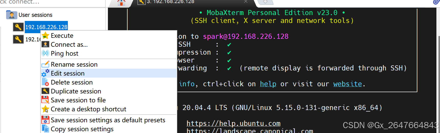This screenshot has height=133, width=440.
Task: Click the help link in the terminal
Action: coord(268,84)
